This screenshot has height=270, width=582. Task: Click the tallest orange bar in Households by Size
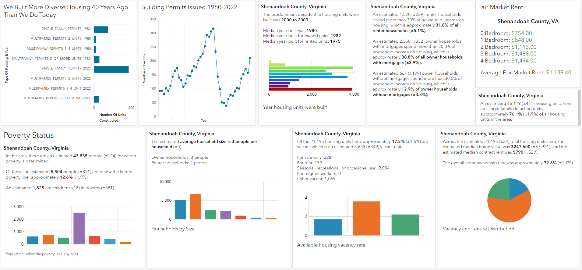(x=195, y=207)
